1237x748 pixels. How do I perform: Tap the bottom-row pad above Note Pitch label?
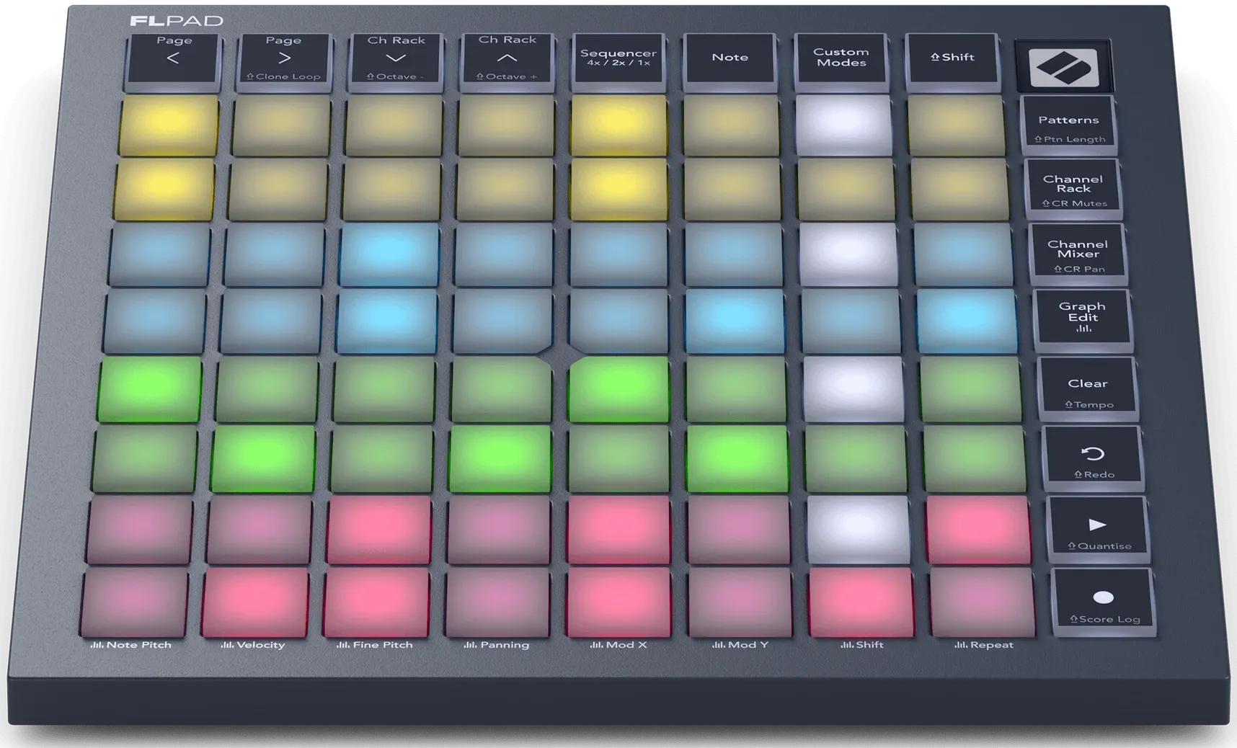tap(135, 602)
